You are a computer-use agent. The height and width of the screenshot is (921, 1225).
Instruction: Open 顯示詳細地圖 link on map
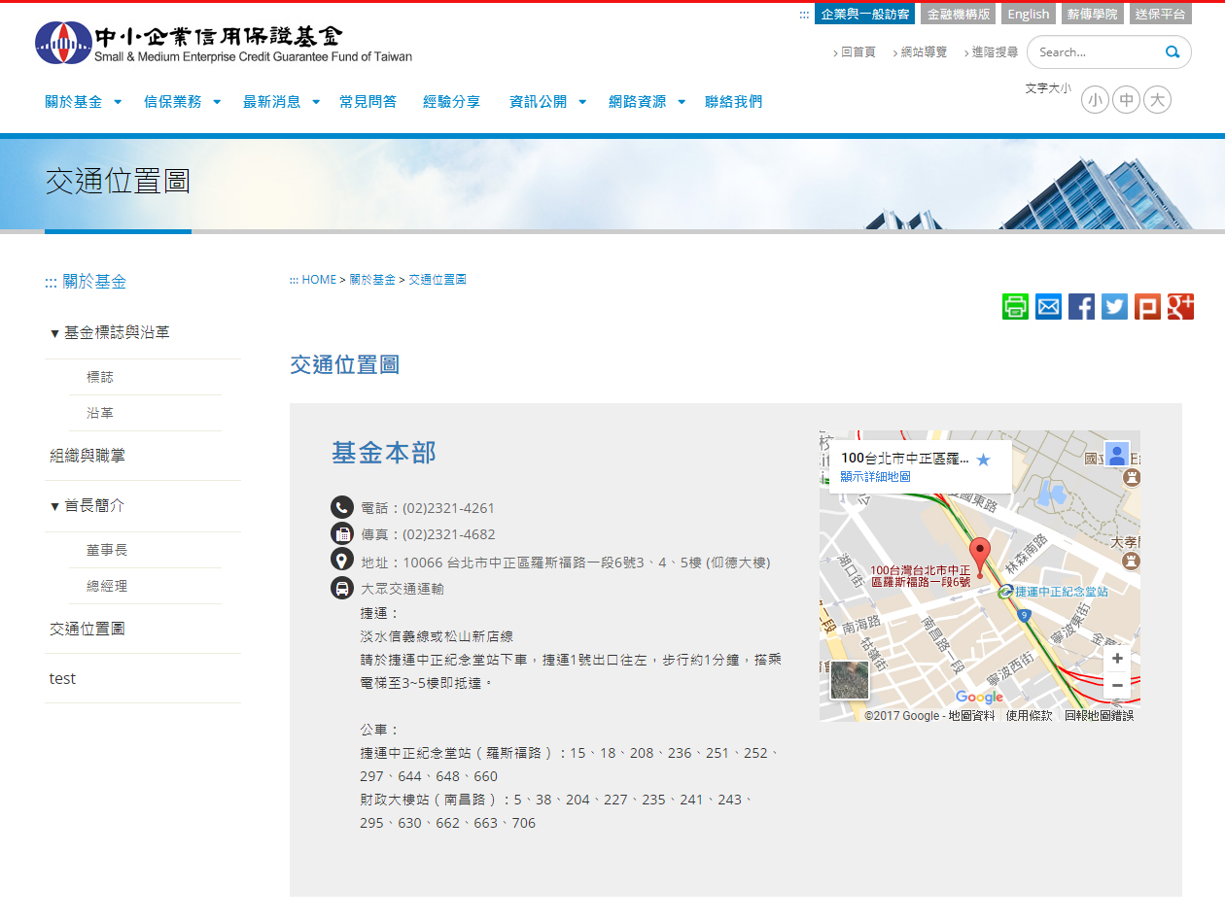[x=875, y=477]
